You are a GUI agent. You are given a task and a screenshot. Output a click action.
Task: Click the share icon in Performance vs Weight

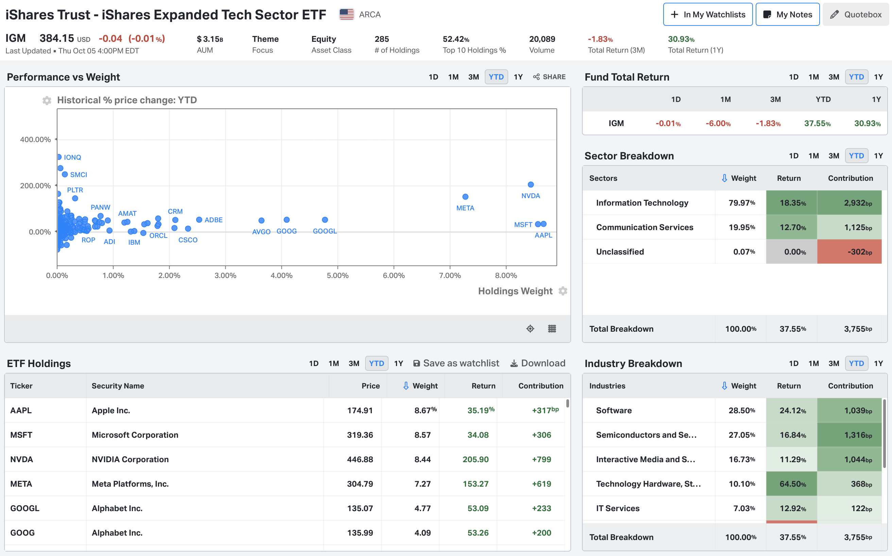[536, 77]
